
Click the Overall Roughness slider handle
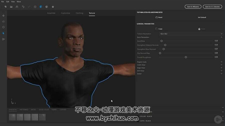point(186,57)
